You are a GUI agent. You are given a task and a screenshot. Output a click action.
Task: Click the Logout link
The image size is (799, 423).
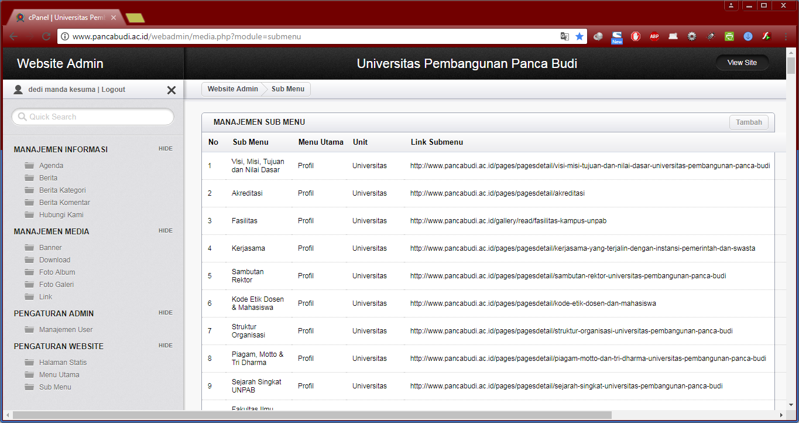[x=114, y=90]
